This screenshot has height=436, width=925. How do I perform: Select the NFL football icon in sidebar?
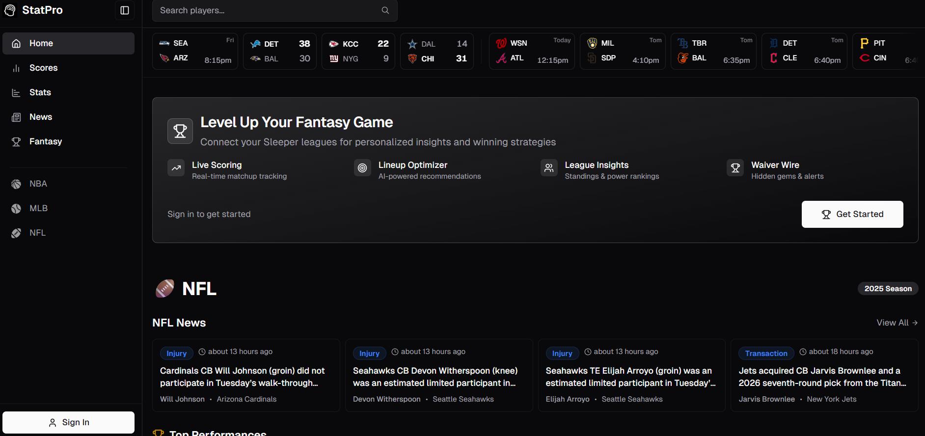click(x=16, y=233)
